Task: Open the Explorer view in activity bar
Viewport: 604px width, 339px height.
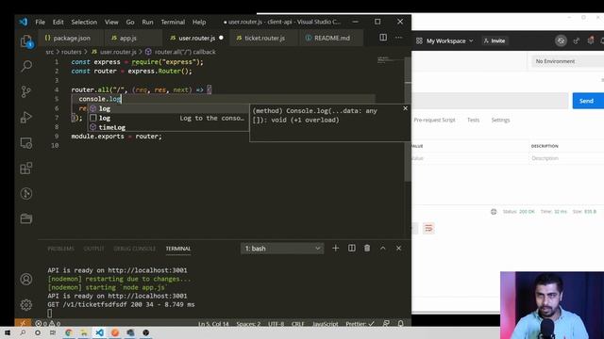Action: click(x=26, y=41)
